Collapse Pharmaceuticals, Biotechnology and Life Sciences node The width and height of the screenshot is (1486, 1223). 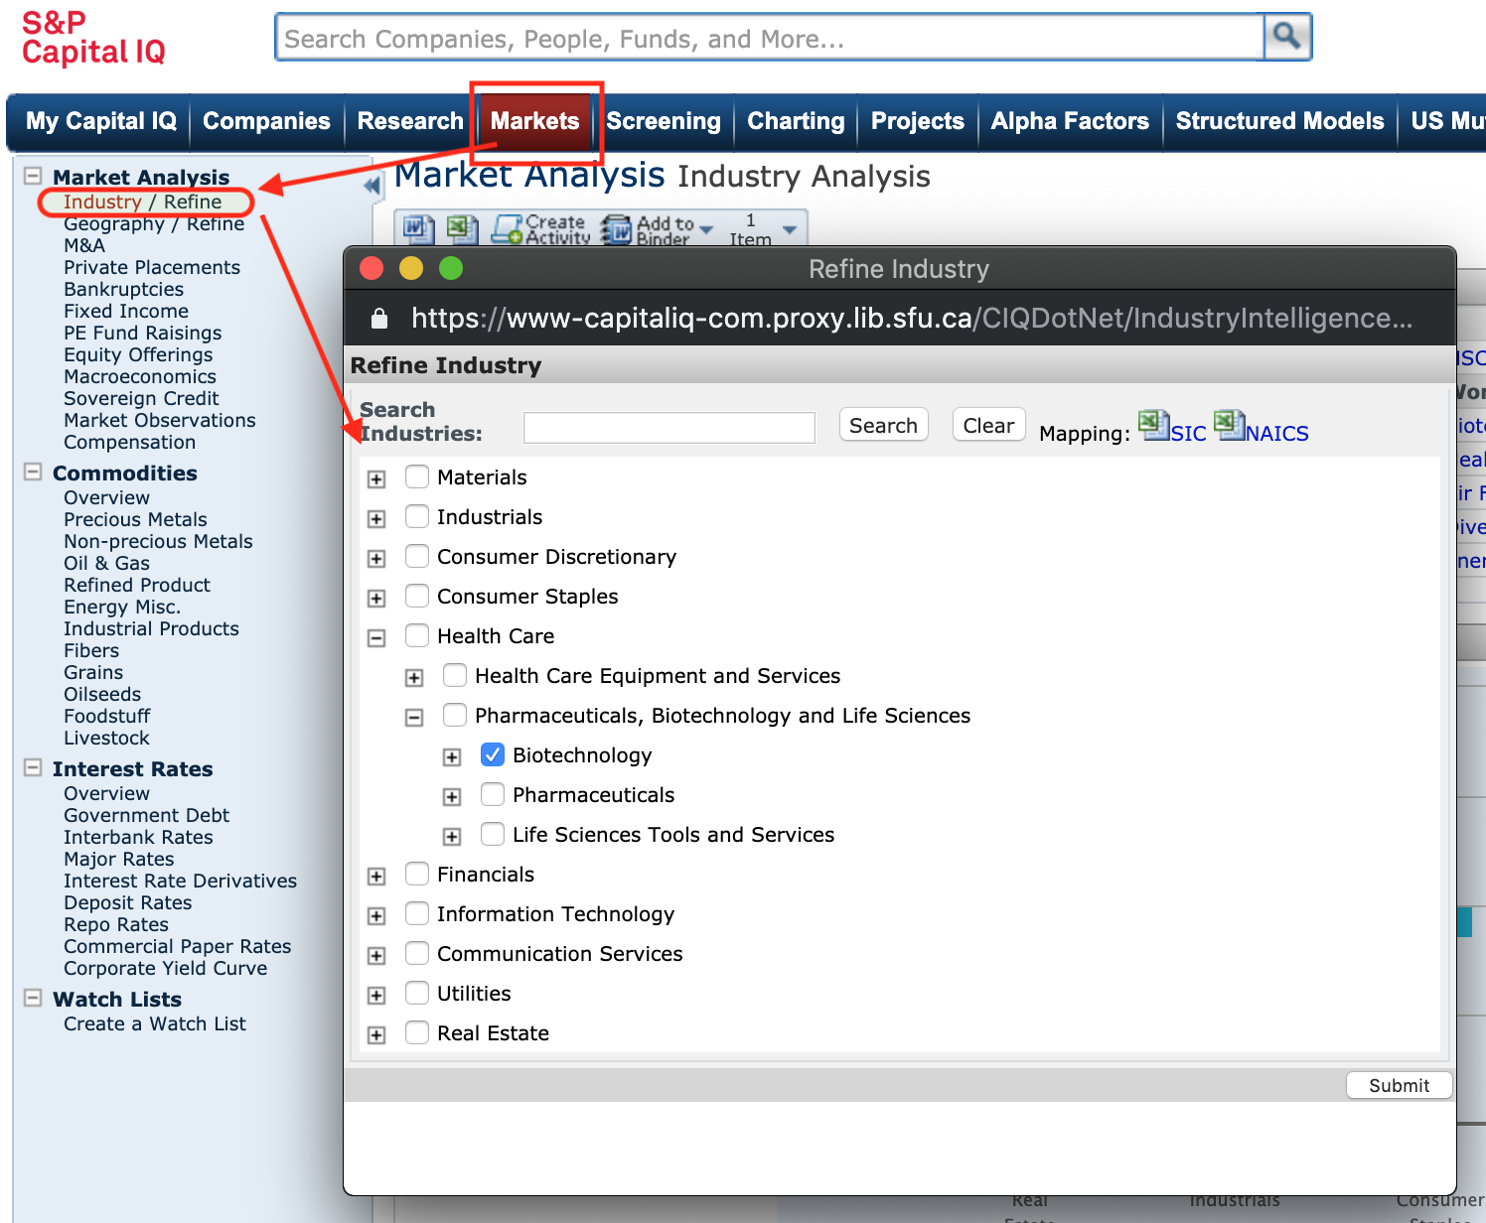point(414,718)
